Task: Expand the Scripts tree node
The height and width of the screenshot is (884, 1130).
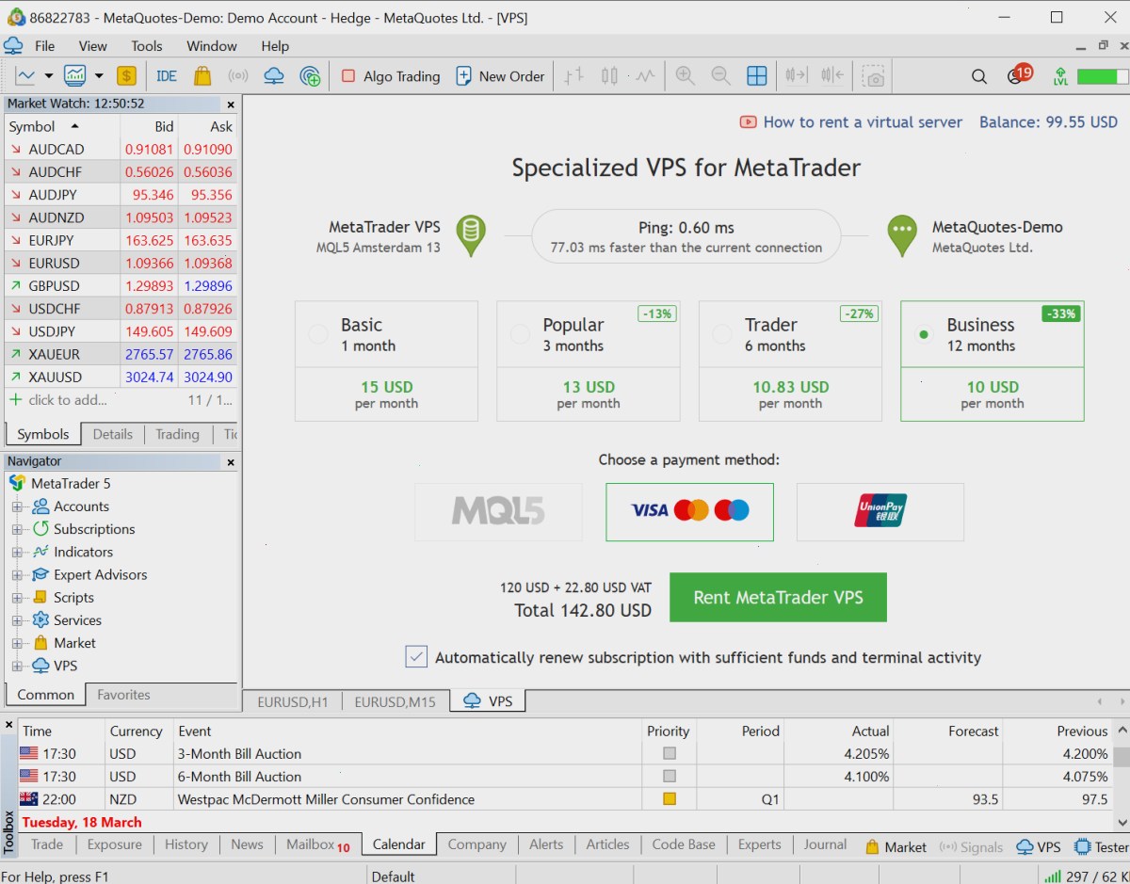Action: click(17, 598)
